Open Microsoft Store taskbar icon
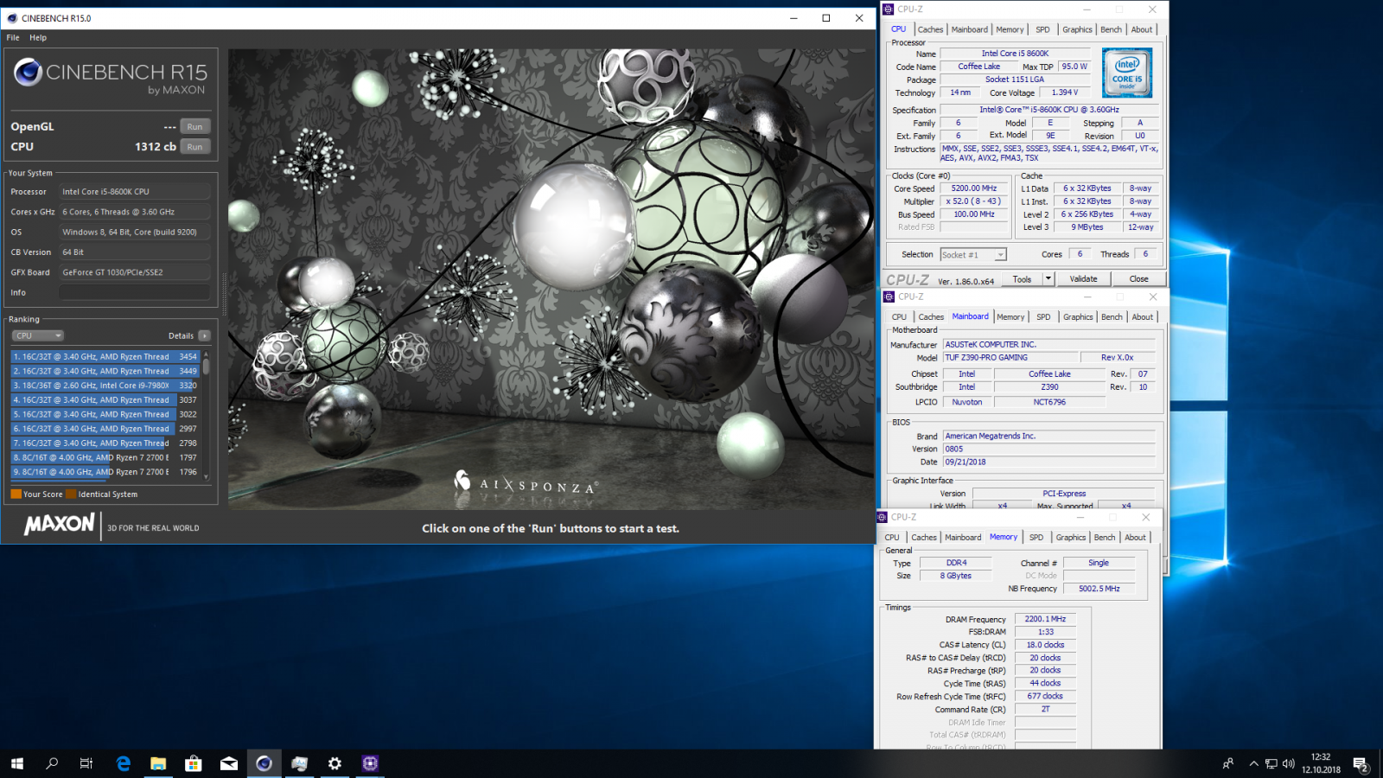The image size is (1383, 778). 194,763
